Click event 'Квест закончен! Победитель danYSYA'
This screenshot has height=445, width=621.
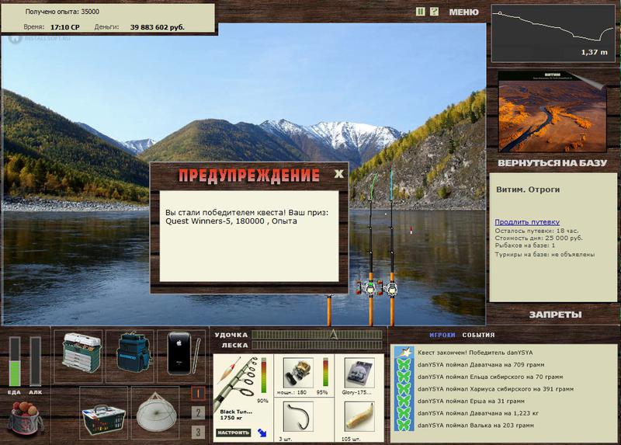click(x=475, y=353)
